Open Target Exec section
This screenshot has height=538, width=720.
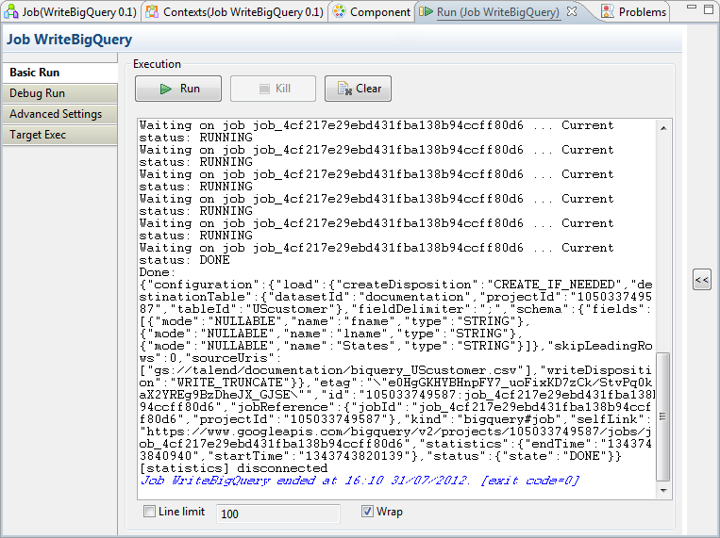coord(59,135)
